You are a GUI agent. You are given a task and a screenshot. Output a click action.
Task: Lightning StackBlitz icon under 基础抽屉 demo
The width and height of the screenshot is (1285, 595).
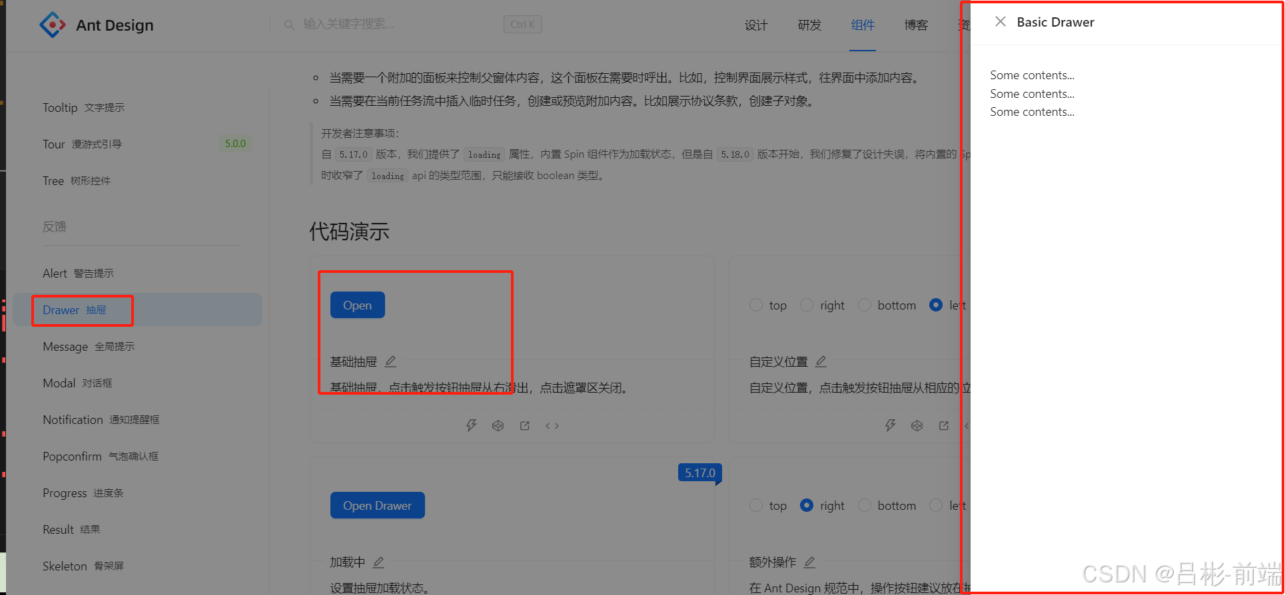coord(472,425)
